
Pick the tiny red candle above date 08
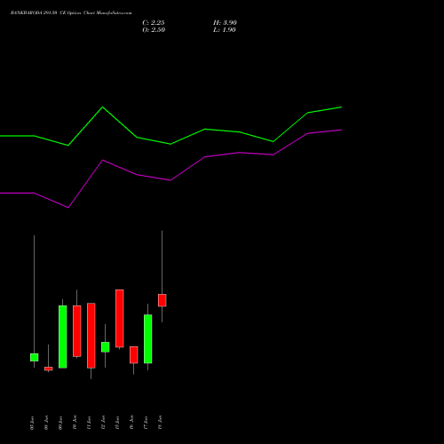(49, 369)
